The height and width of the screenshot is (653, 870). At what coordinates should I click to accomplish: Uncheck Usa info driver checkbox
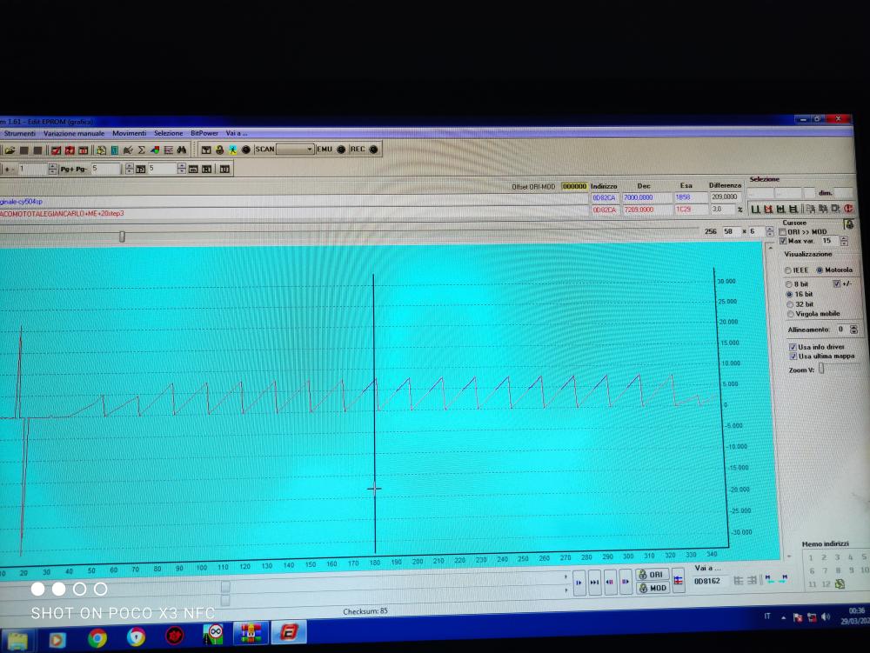[x=792, y=347]
